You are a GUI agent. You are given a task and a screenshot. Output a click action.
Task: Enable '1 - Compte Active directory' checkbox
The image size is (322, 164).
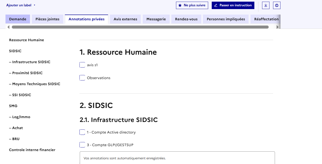coord(82,132)
